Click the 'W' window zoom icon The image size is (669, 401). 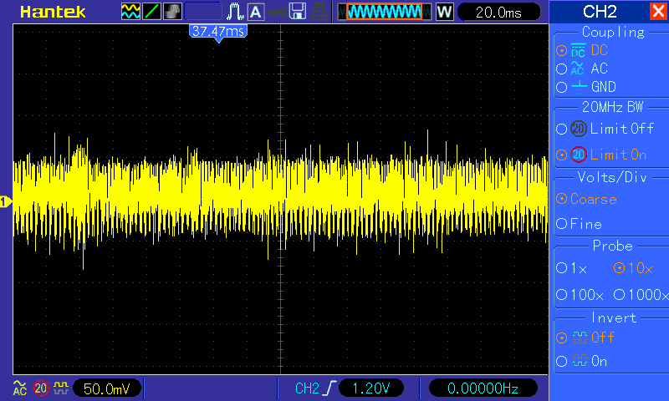tap(445, 12)
